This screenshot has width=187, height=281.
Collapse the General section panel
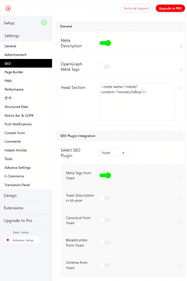point(180,26)
